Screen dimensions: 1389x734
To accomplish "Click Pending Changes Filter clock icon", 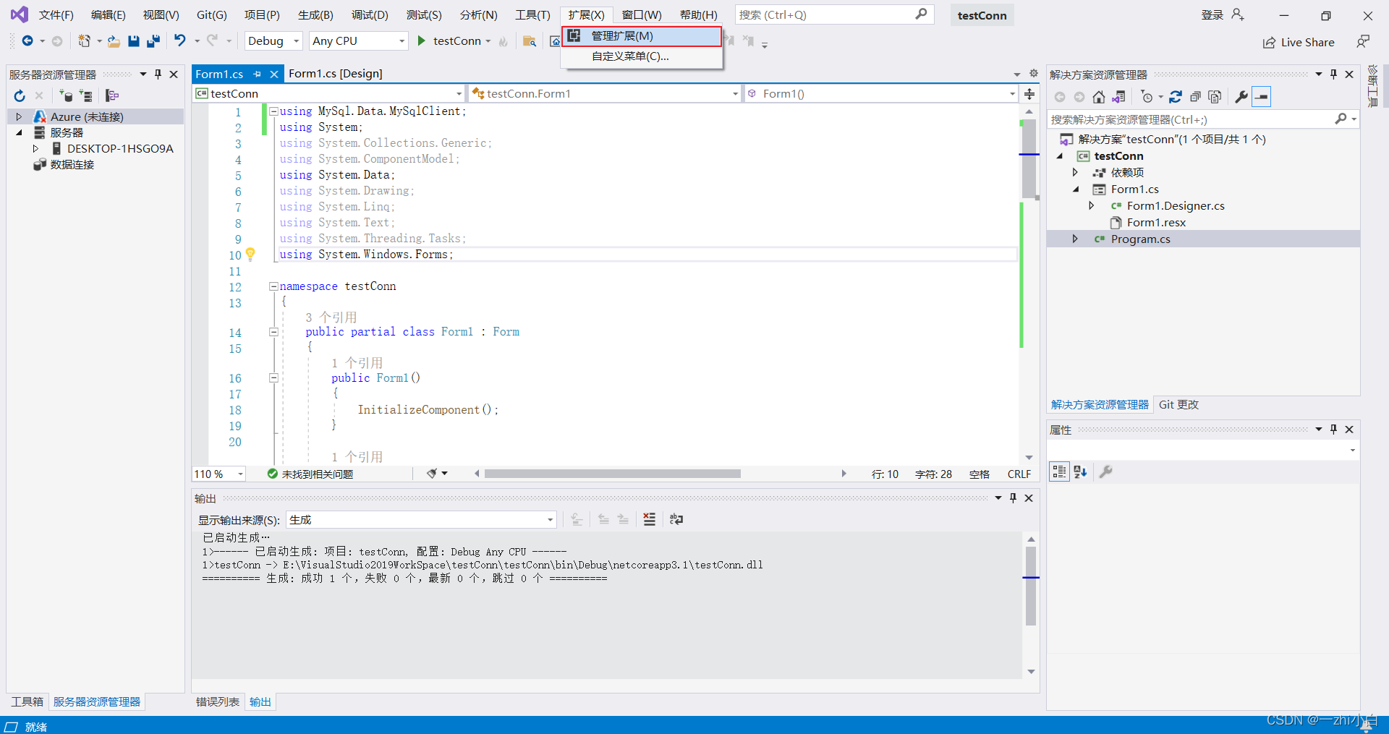I will (1147, 97).
